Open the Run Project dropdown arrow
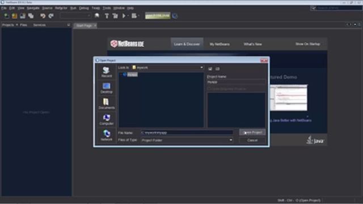Screen dimensions: 363x204 click(128, 16)
